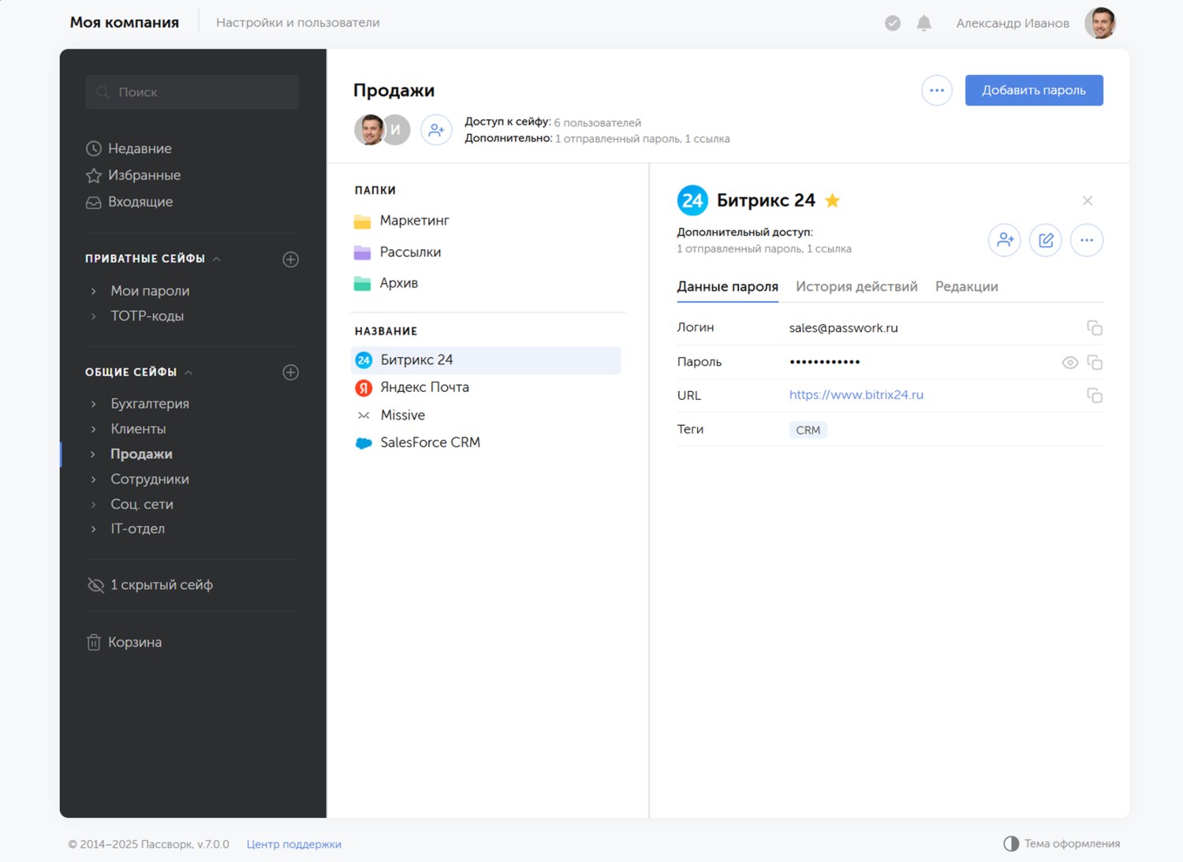This screenshot has height=862, width=1183.
Task: Copy the login value sales@passwork.ru
Action: [x=1094, y=328]
